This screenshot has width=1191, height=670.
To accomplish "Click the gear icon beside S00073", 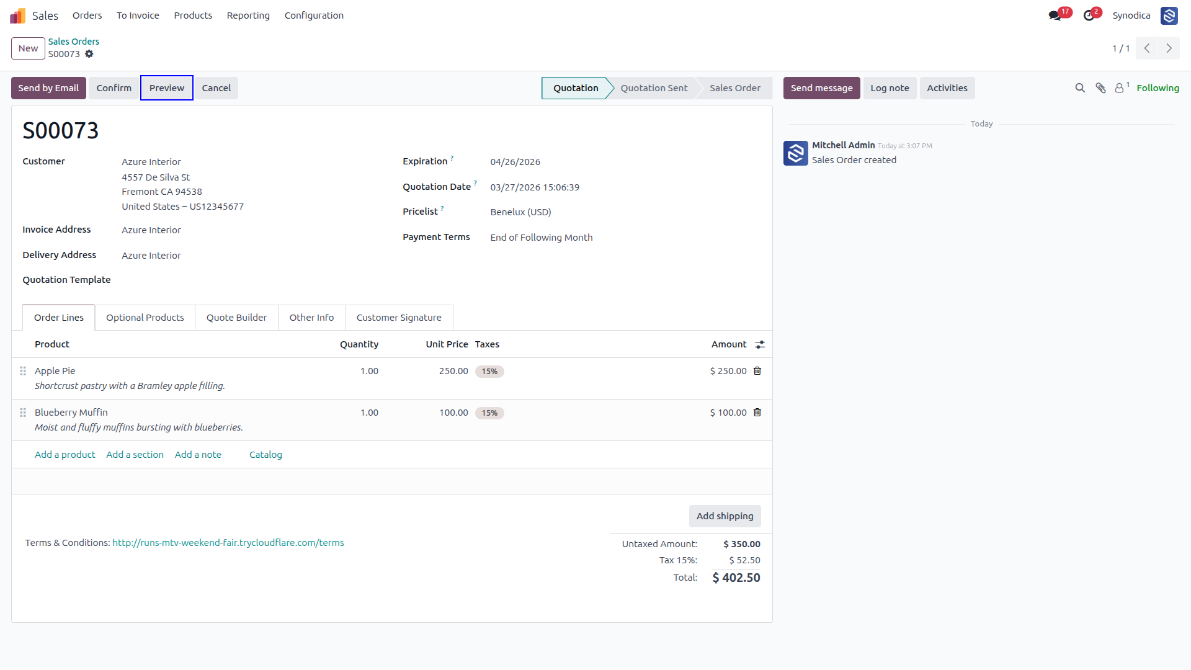I will tap(89, 54).
